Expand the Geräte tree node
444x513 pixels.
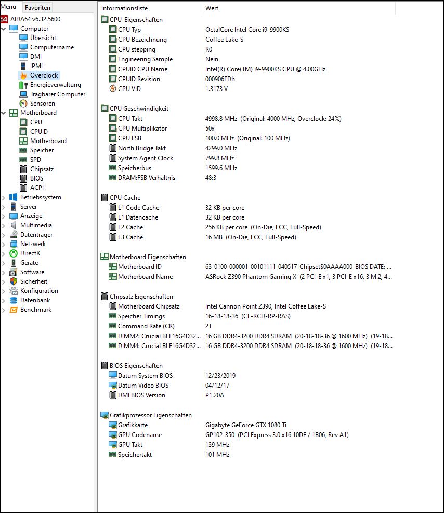coord(4,263)
